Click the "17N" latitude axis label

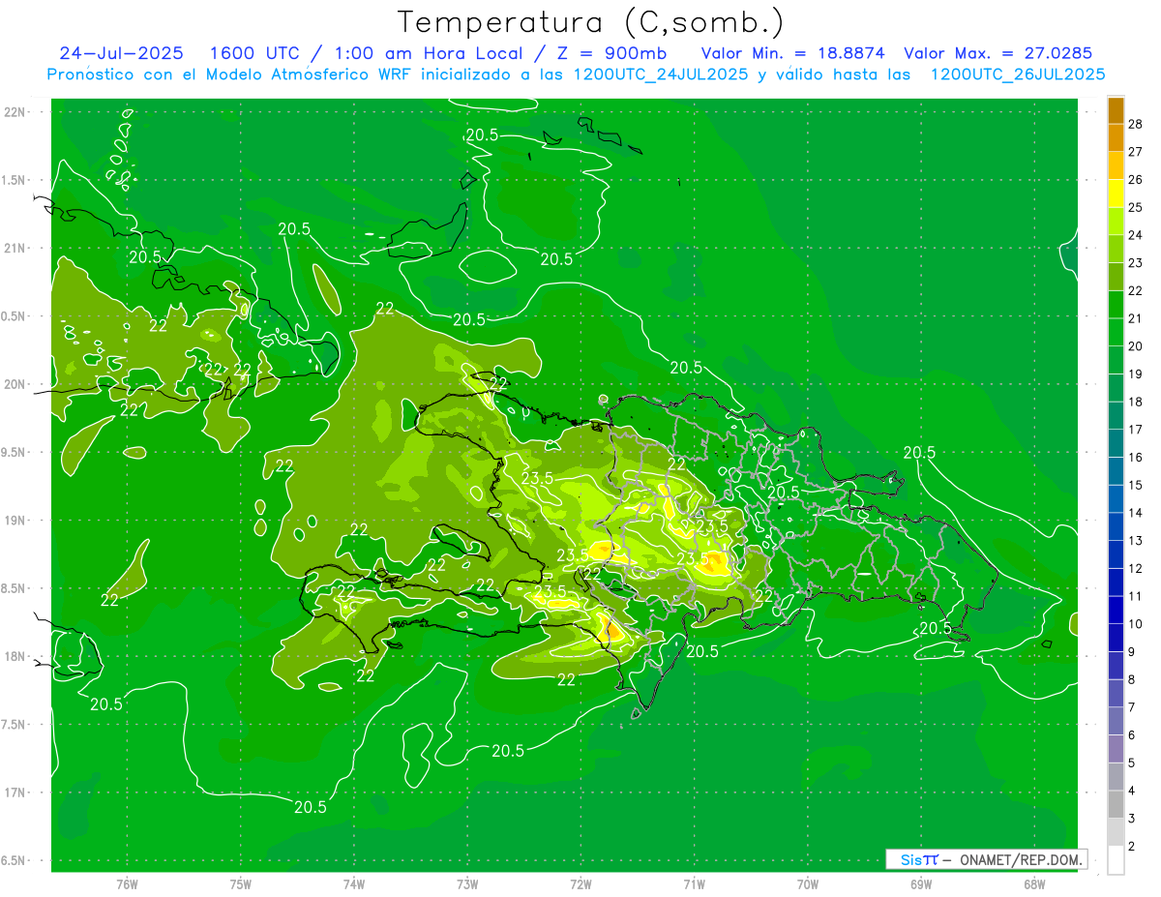point(15,792)
